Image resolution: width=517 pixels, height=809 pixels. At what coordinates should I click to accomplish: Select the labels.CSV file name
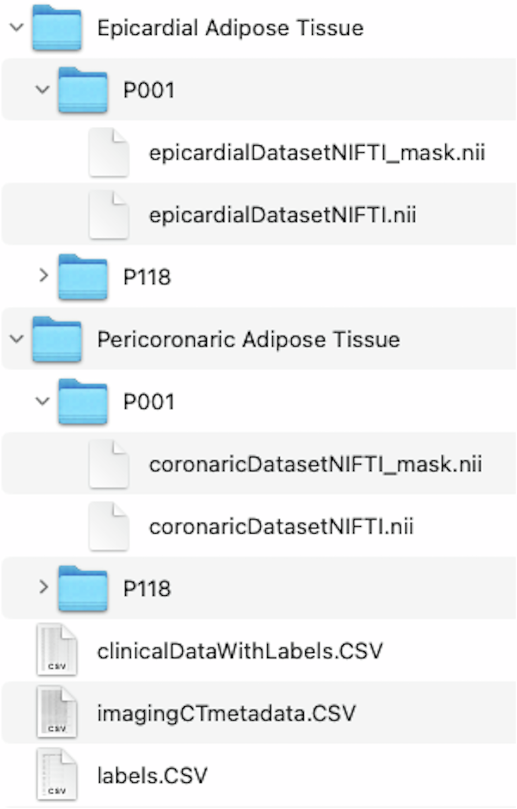pos(152,776)
